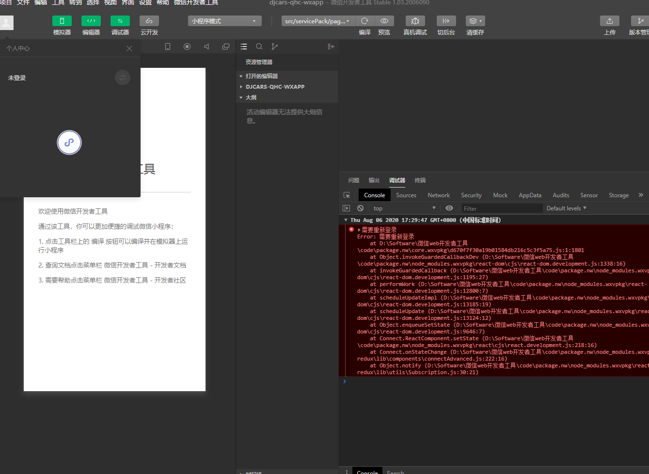Screen dimensions: 649x474
Task: Toggle the simulator mute speaker icon
Action: (206, 47)
